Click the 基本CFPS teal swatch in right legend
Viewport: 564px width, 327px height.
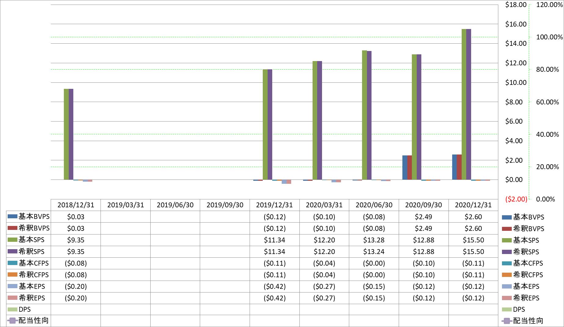(x=507, y=263)
